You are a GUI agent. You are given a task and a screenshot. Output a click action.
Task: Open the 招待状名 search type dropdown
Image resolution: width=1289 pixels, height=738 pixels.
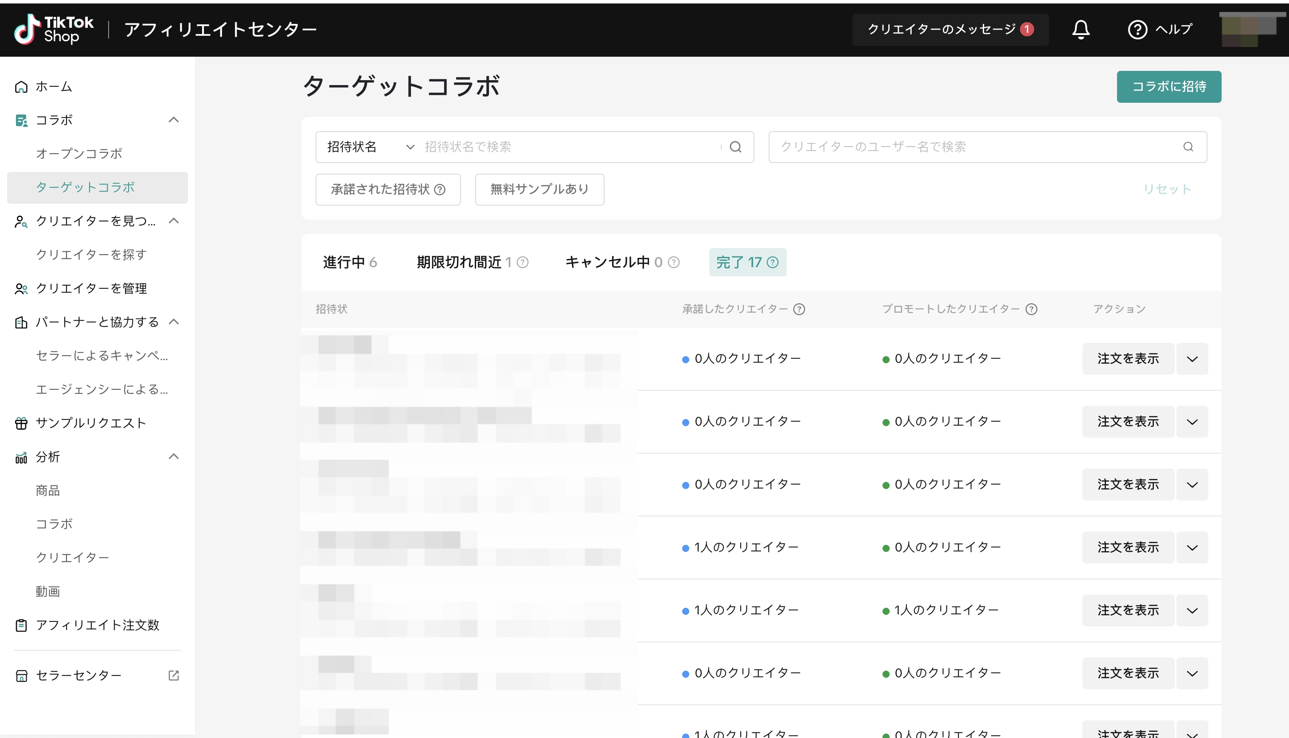[370, 147]
